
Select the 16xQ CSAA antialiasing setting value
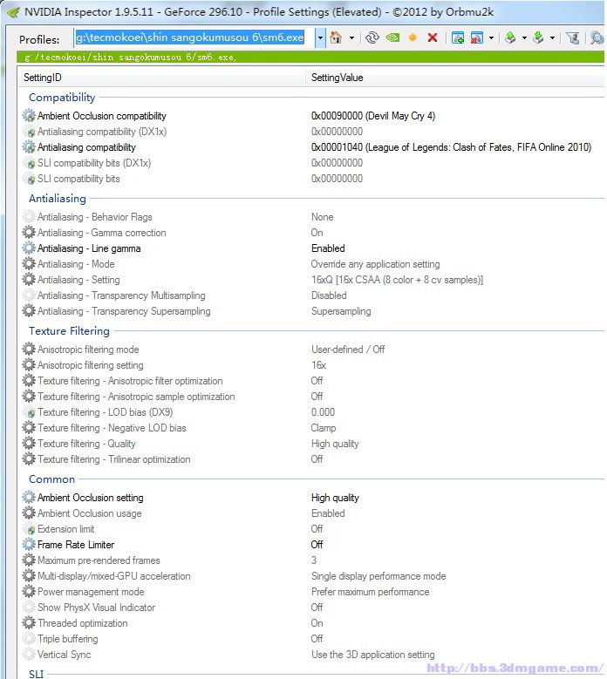point(397,280)
